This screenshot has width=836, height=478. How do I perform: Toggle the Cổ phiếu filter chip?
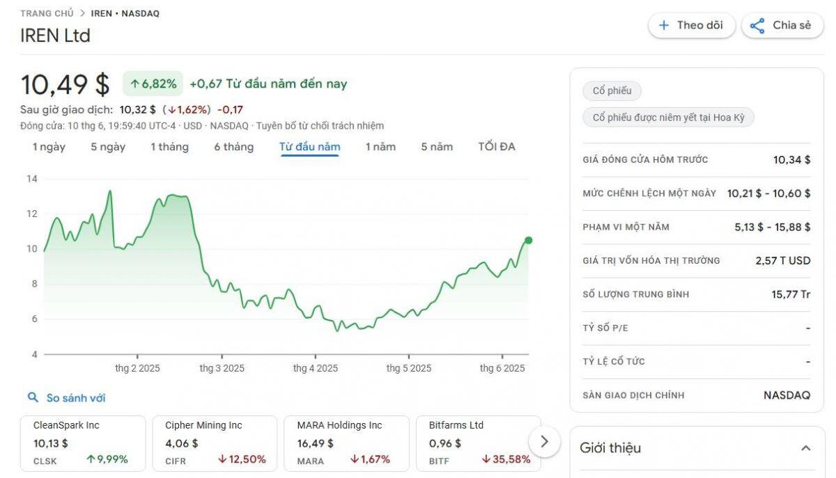point(612,90)
